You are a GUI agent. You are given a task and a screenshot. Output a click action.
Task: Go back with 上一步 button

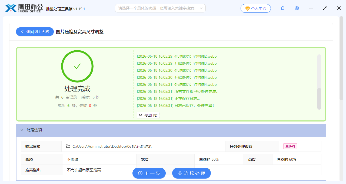(x=149, y=173)
